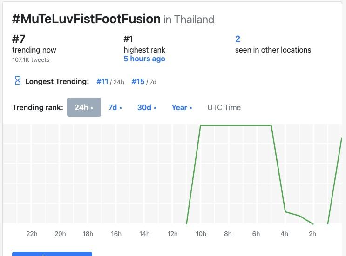The height and width of the screenshot is (256, 346).
Task: Open the '2' other locations link
Action: [237, 39]
